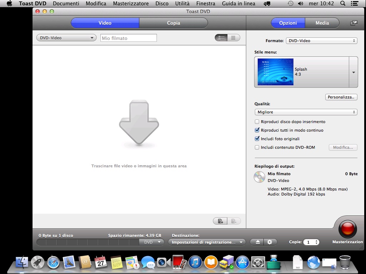Open the Disco menu

pyautogui.click(x=162, y=4)
